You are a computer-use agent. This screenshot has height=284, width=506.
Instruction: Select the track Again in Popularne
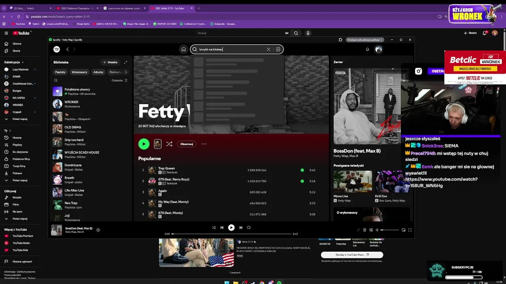[x=162, y=191]
